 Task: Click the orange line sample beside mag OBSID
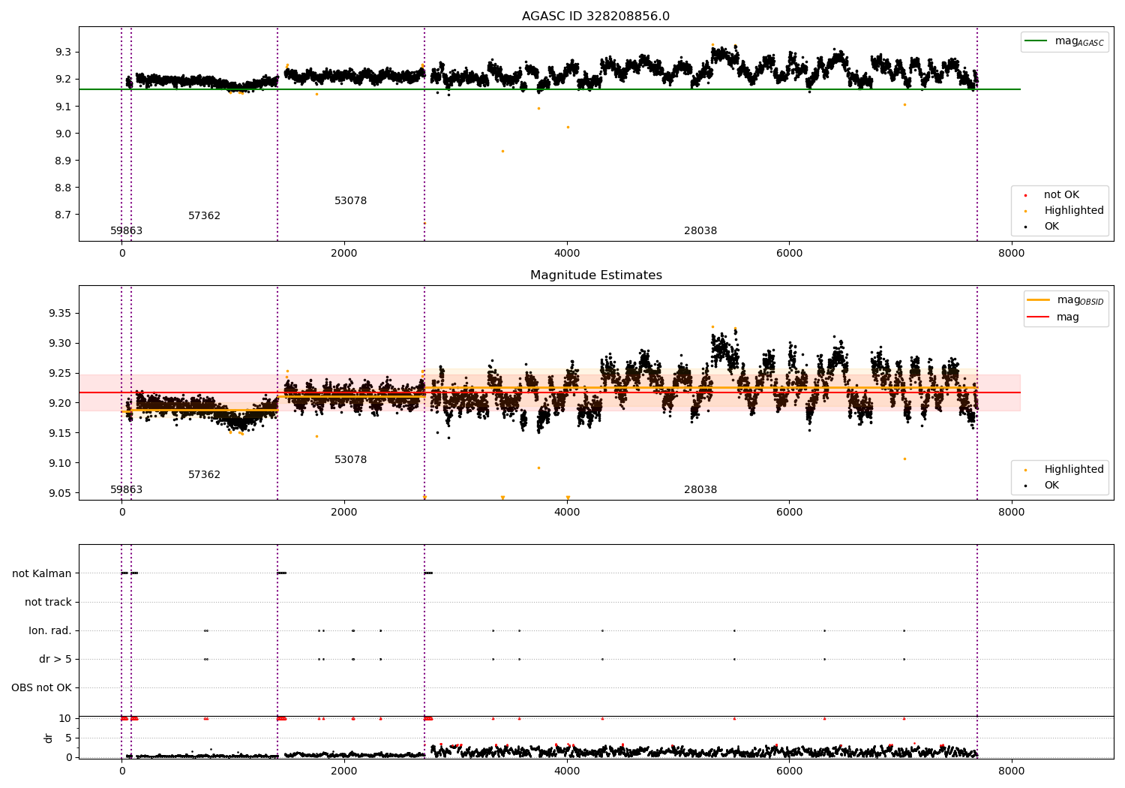pyautogui.click(x=1039, y=300)
